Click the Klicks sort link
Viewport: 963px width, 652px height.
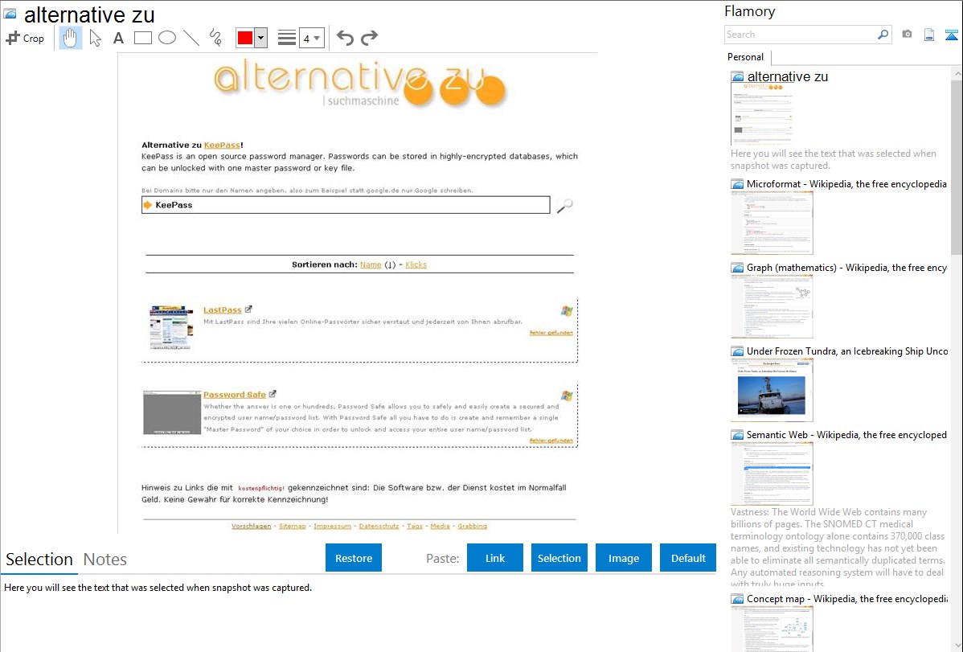tap(416, 264)
